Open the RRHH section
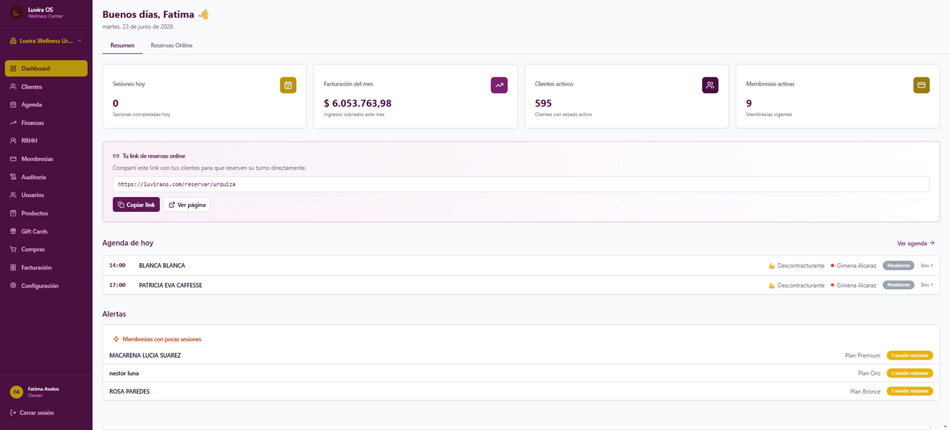Viewport: 949px width, 430px height. (46, 141)
